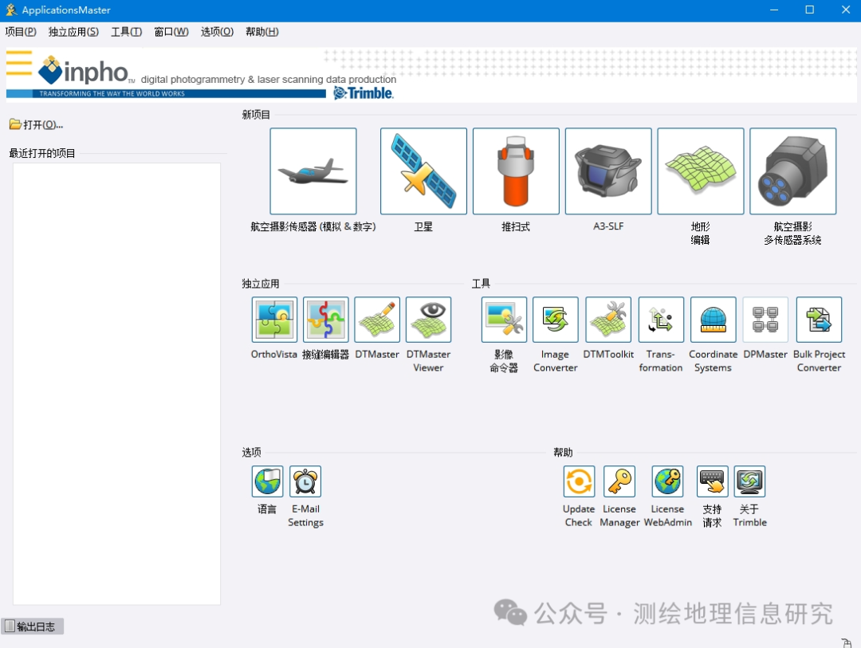This screenshot has width=861, height=648.
Task: Open the Image Converter tool
Action: (555, 320)
